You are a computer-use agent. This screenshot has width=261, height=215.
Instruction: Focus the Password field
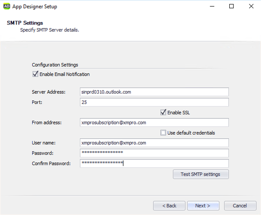tap(154, 153)
